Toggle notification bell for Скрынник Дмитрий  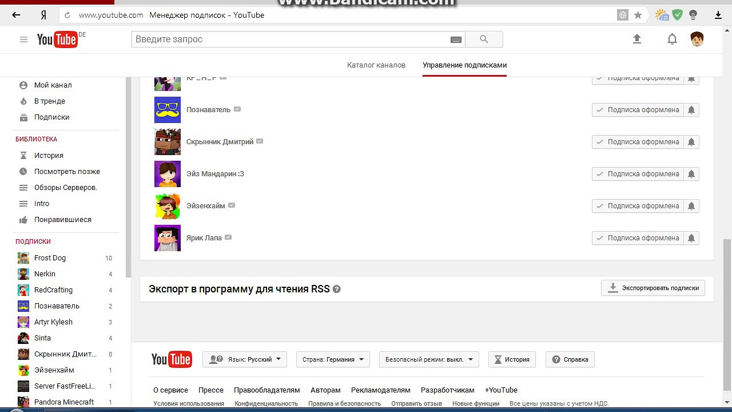tap(691, 142)
